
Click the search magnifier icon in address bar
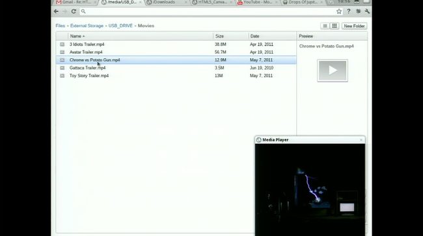(x=83, y=11)
